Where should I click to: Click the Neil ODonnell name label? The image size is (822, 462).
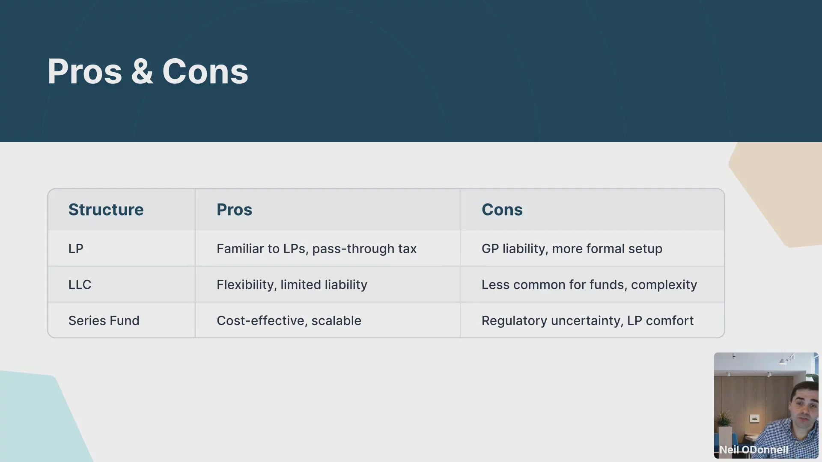point(753,450)
